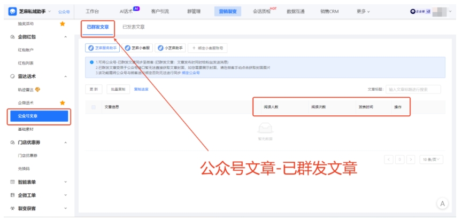The height and width of the screenshot is (221, 462).
Task: Click the 批量复制 button
Action: (118, 89)
